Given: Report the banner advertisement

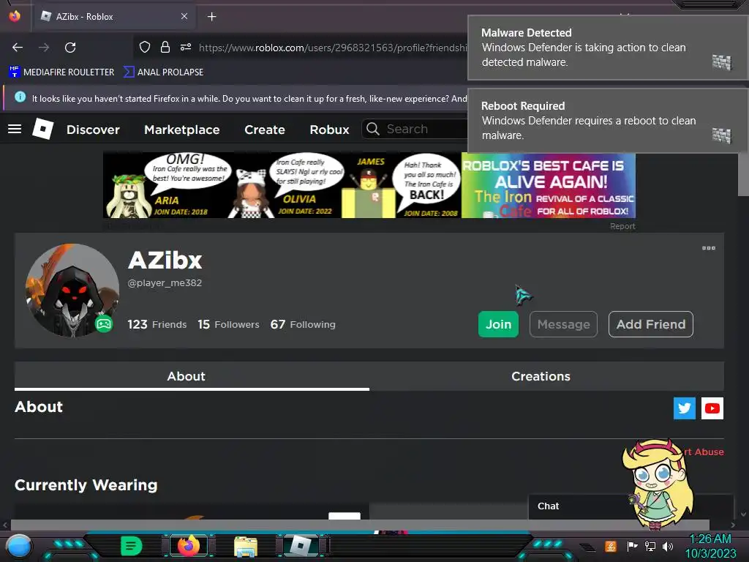Looking at the screenshot, I should [x=622, y=226].
